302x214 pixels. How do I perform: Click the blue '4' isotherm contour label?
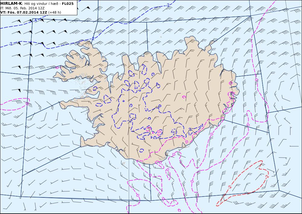36,20
